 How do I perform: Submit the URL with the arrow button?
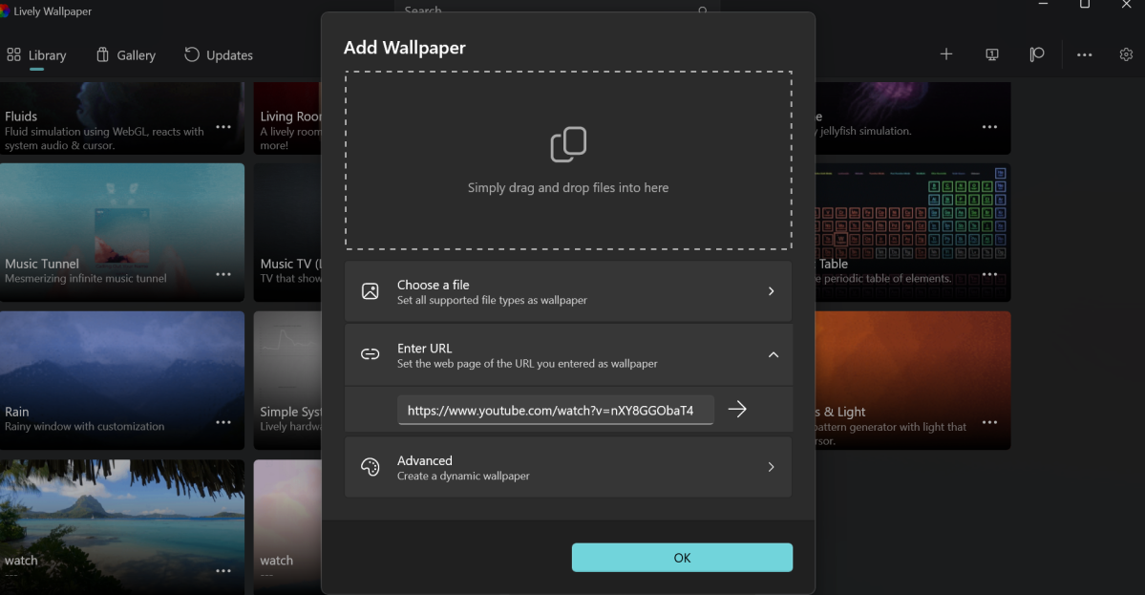(x=737, y=410)
